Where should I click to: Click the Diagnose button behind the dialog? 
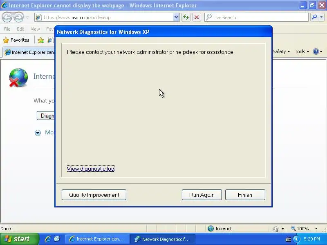pyautogui.click(x=46, y=116)
